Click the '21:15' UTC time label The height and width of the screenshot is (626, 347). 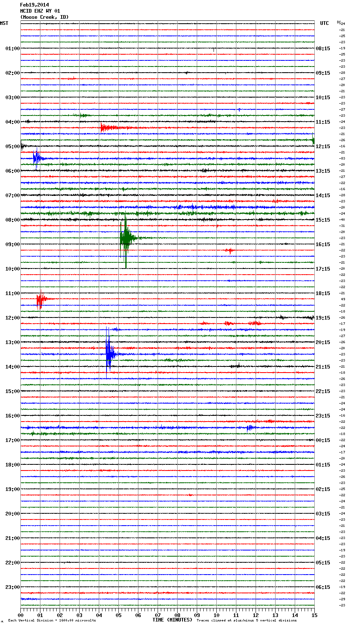pos(323,367)
